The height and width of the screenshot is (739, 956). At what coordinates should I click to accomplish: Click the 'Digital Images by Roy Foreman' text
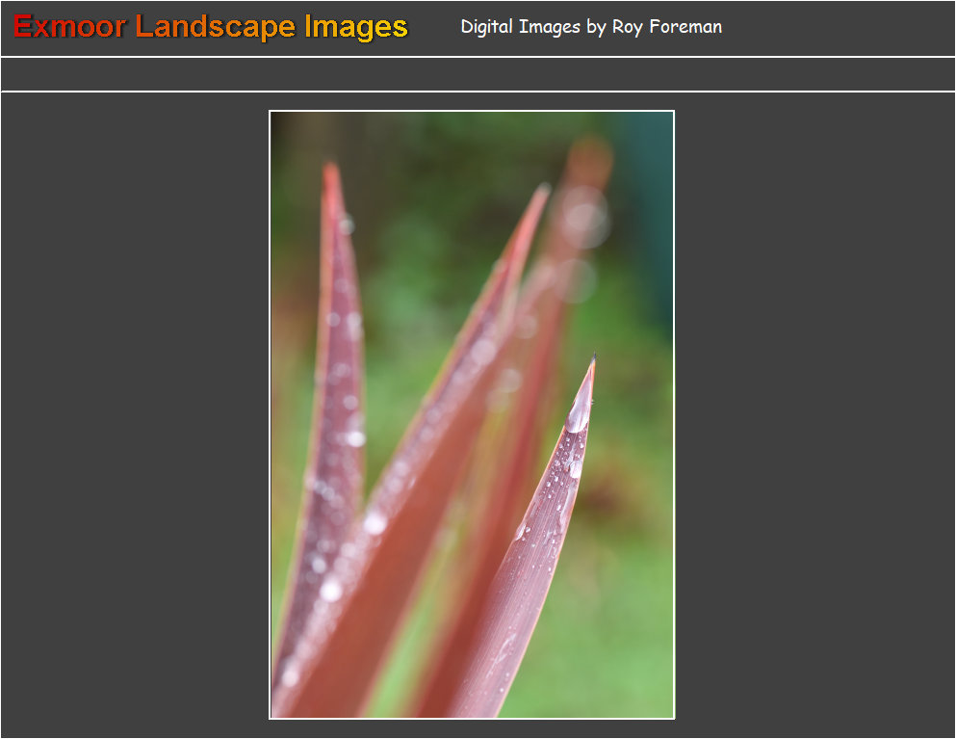coord(590,27)
